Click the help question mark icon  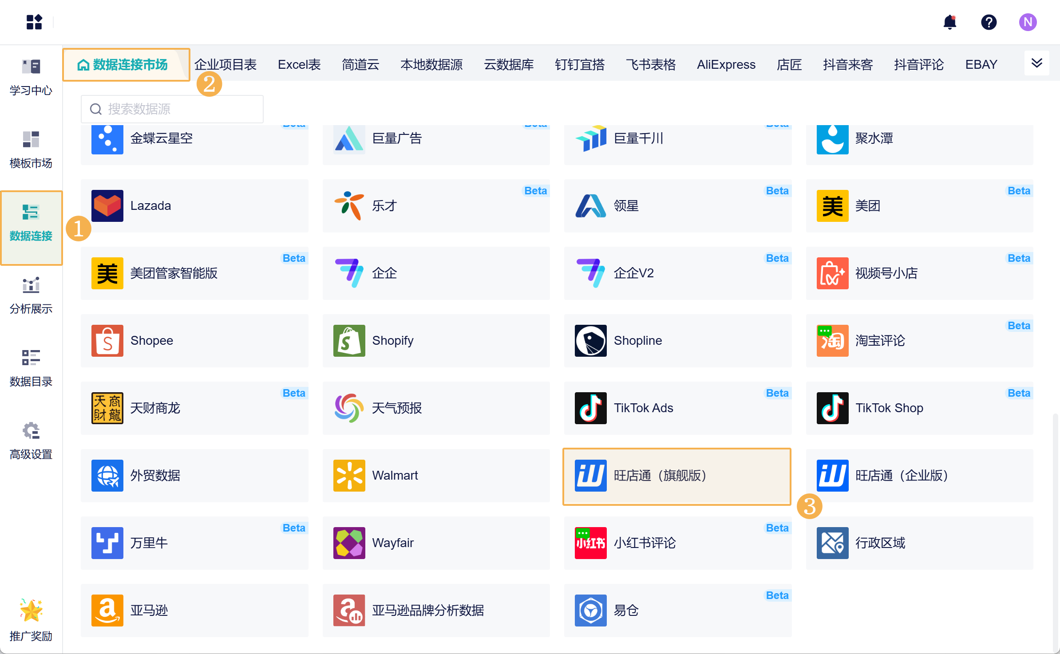(x=989, y=22)
